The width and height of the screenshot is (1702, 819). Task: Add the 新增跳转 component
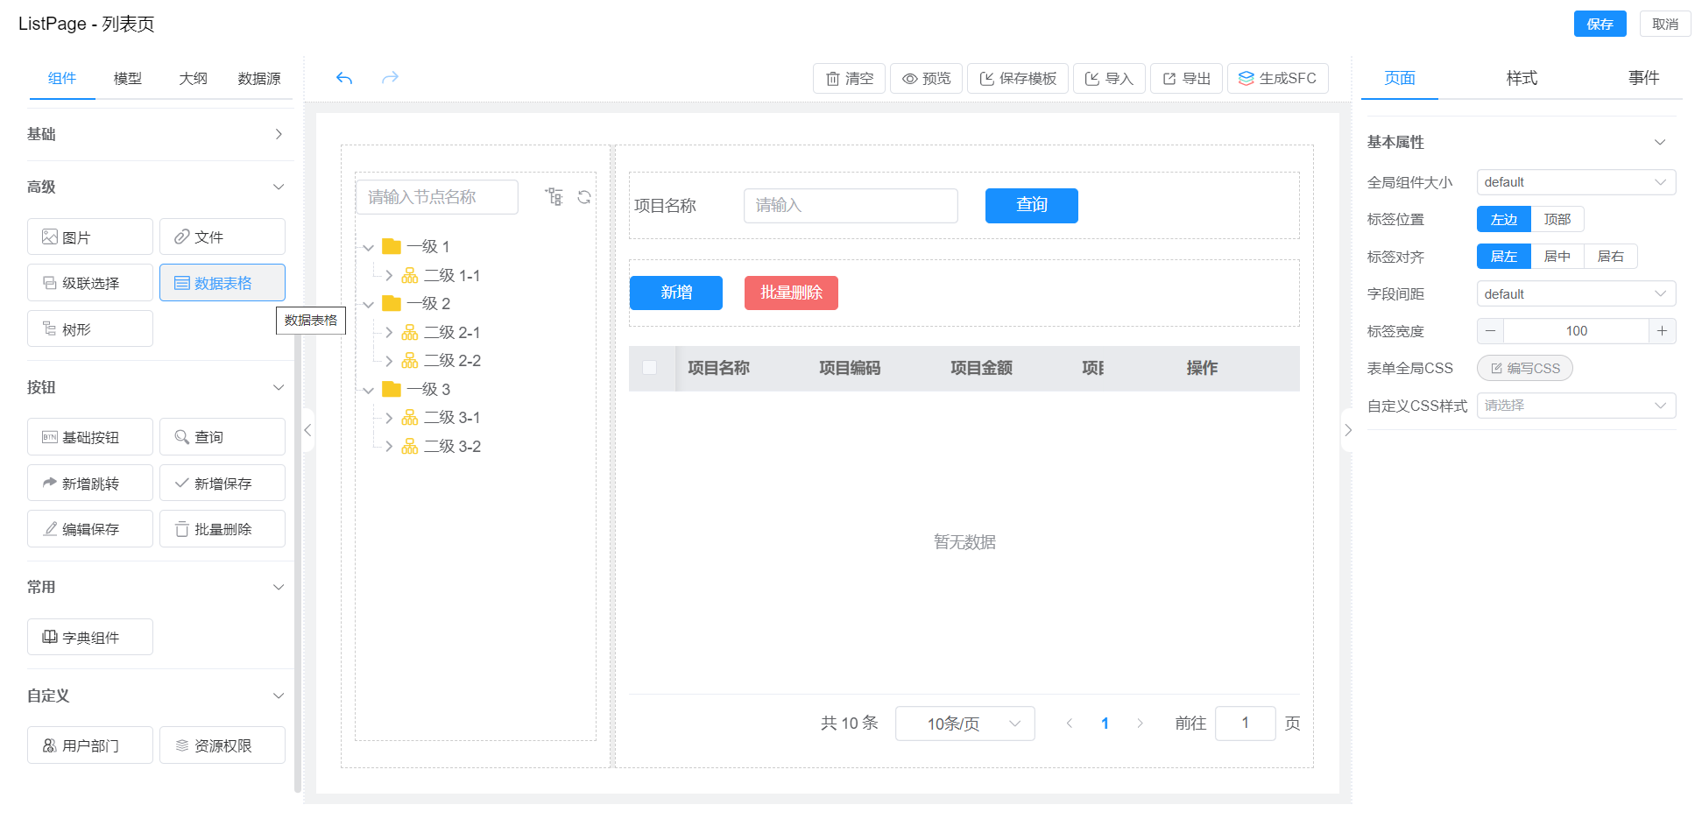point(90,483)
